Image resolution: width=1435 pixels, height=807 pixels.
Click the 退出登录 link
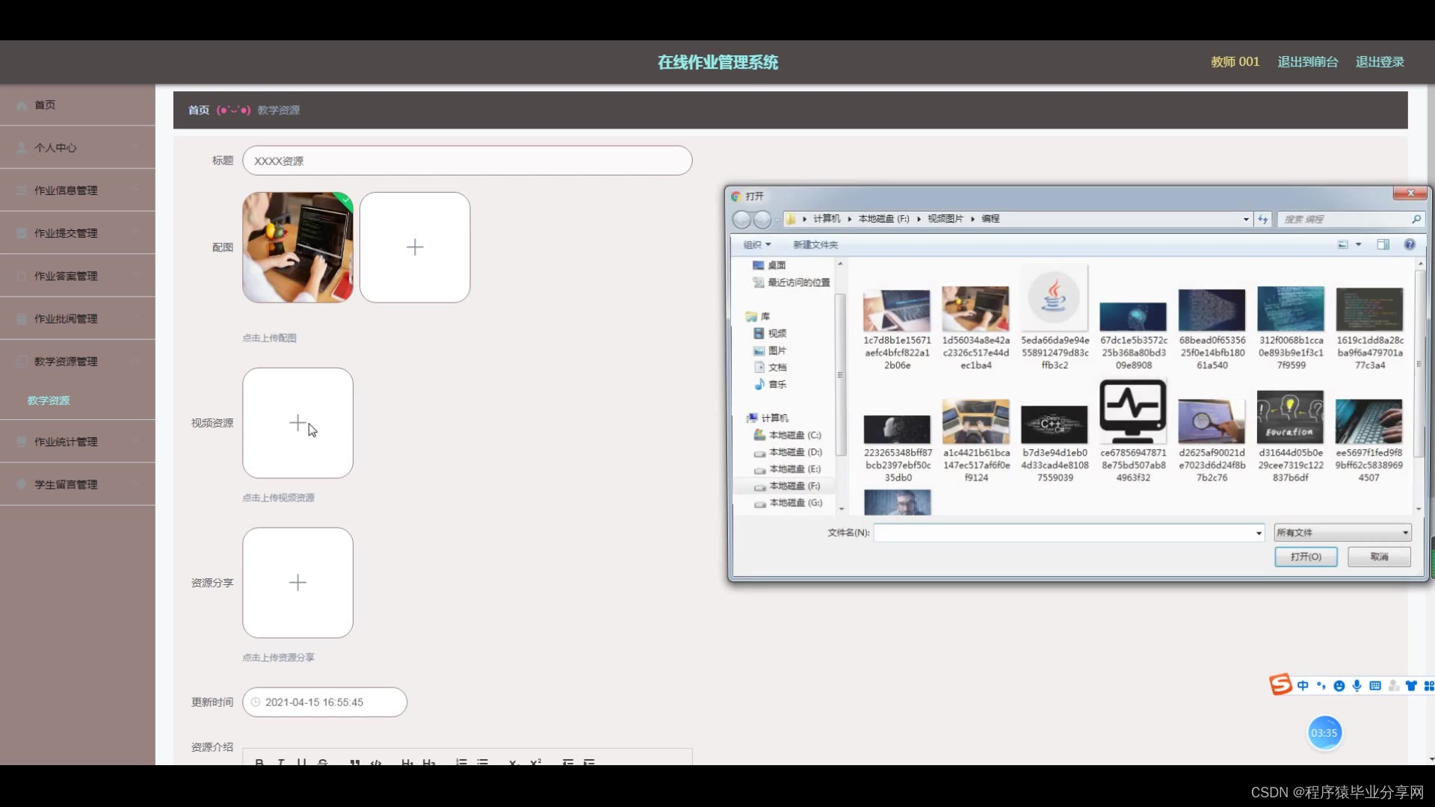coord(1380,62)
